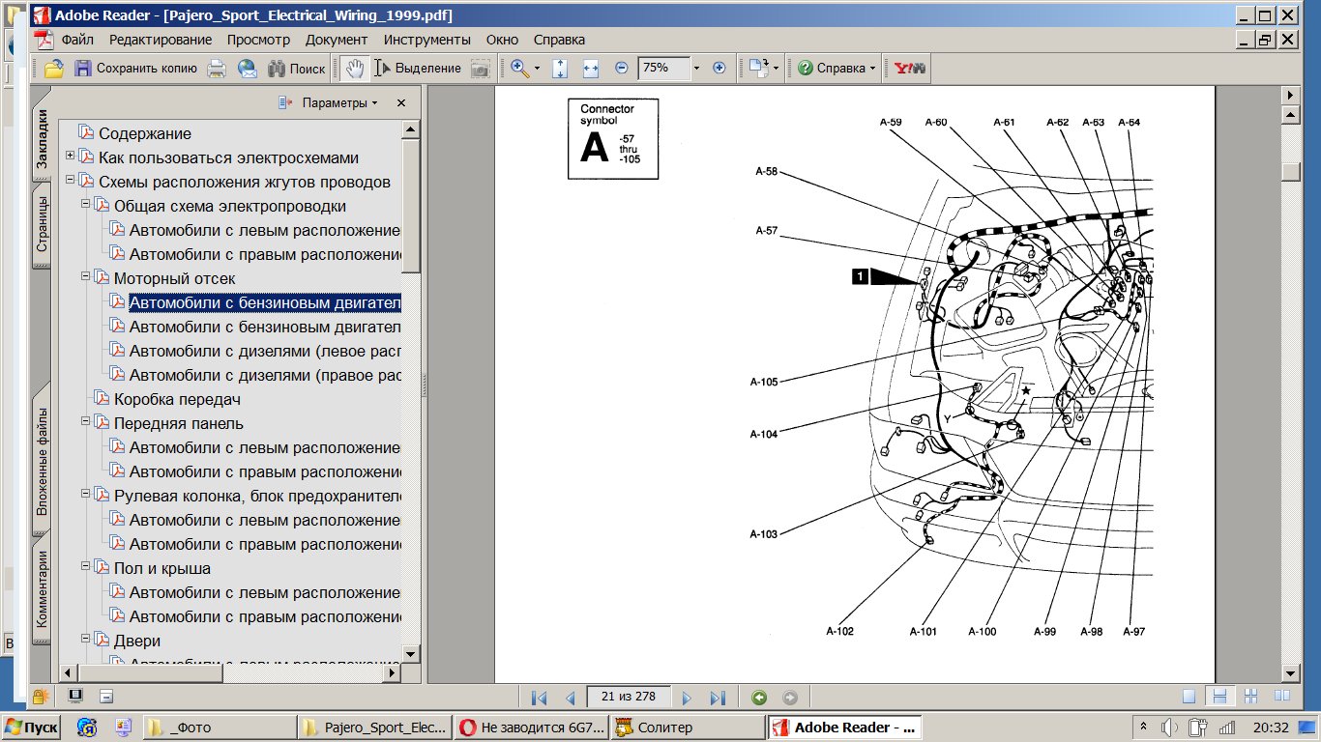1321x742 pixels.
Task: Switch to single page layout
Action: (1189, 697)
